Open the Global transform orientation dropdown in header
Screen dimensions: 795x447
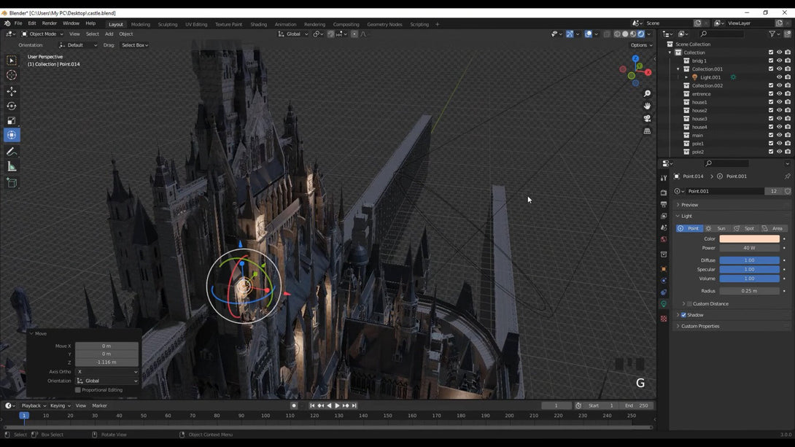click(293, 34)
